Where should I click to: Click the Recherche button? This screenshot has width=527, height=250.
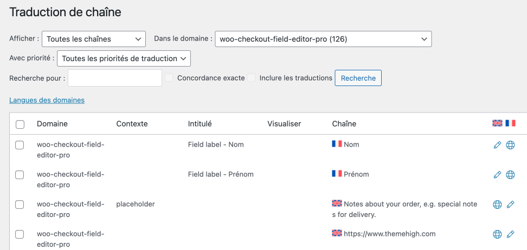(x=358, y=78)
